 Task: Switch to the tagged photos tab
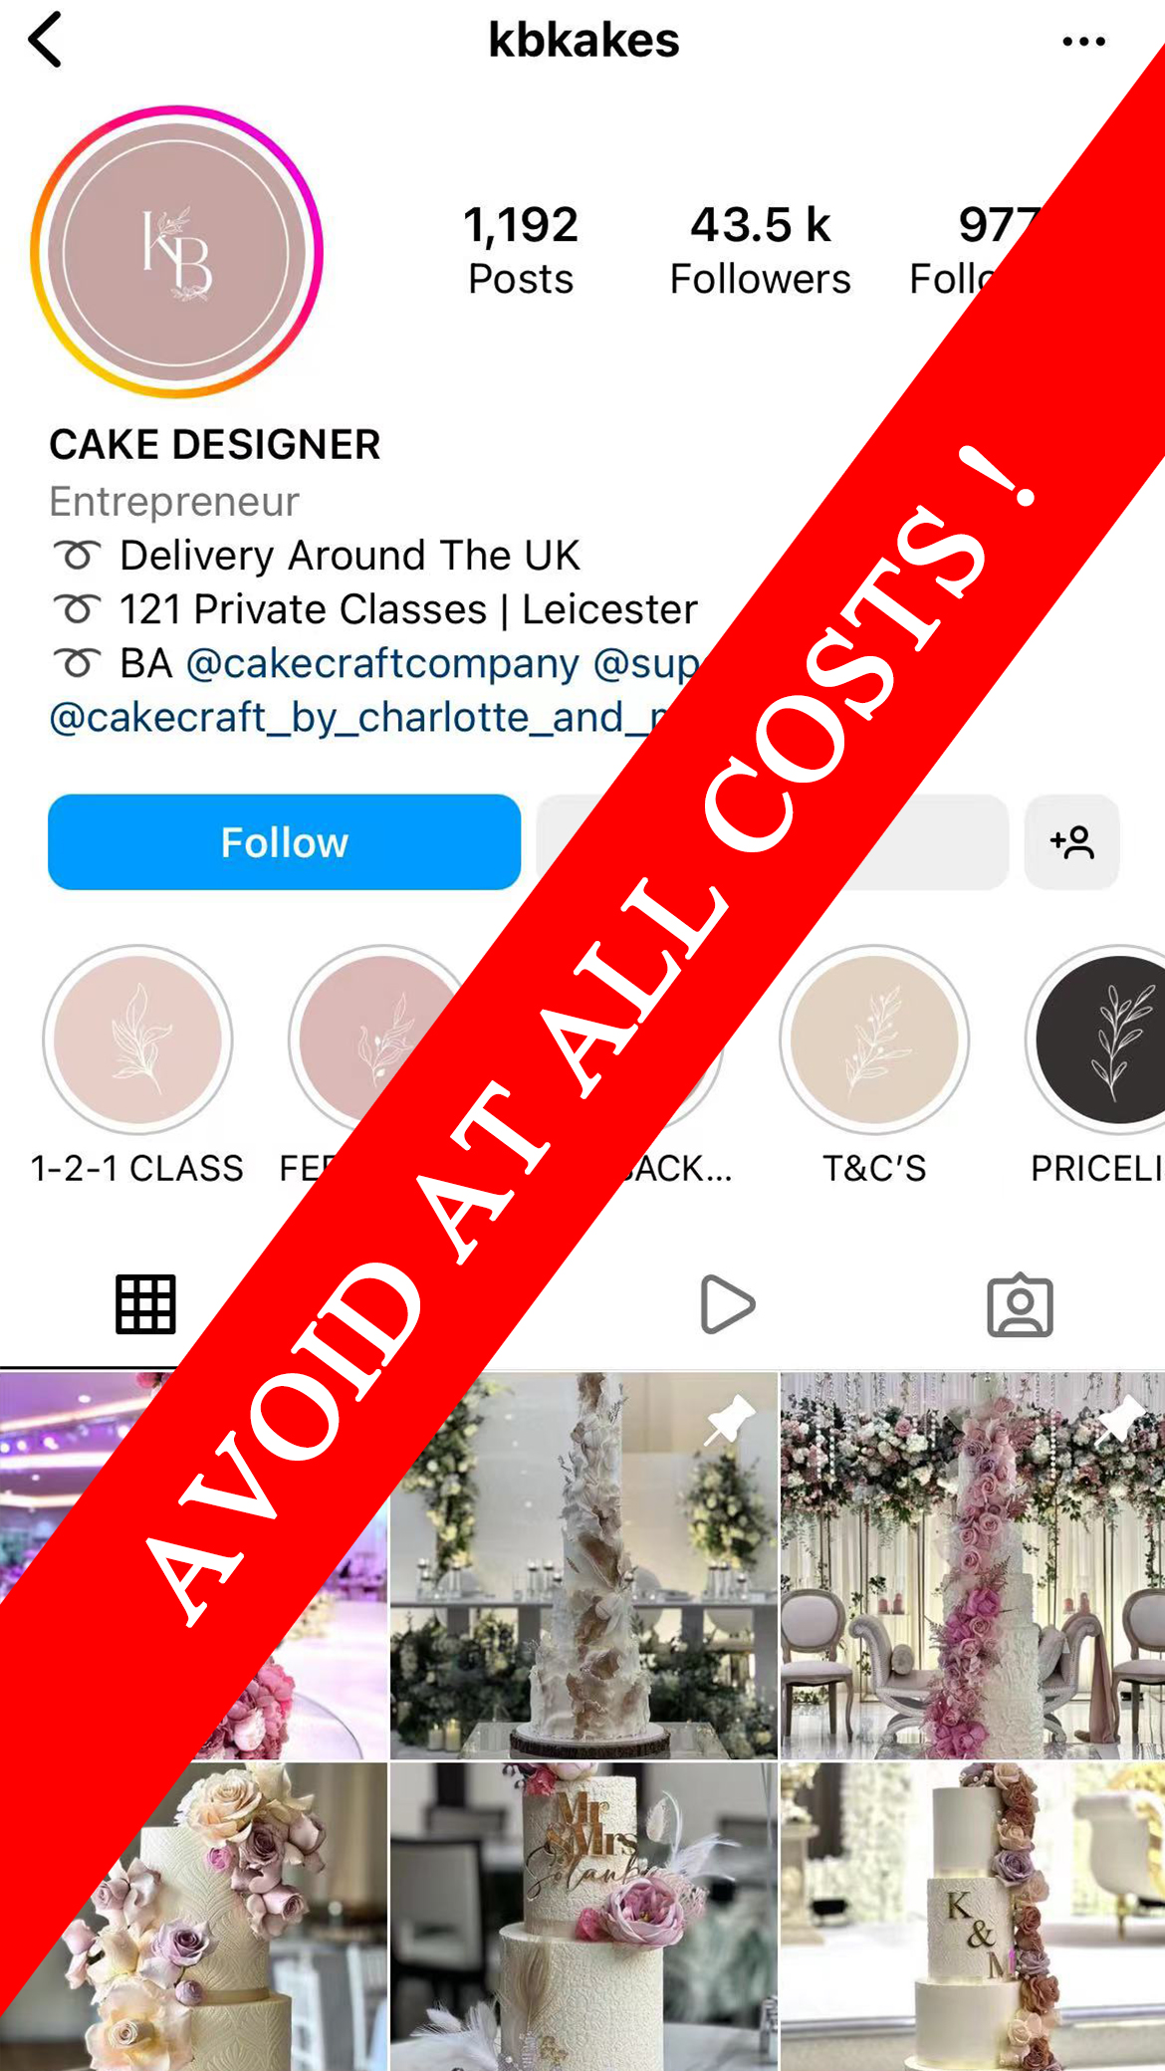point(1020,1304)
